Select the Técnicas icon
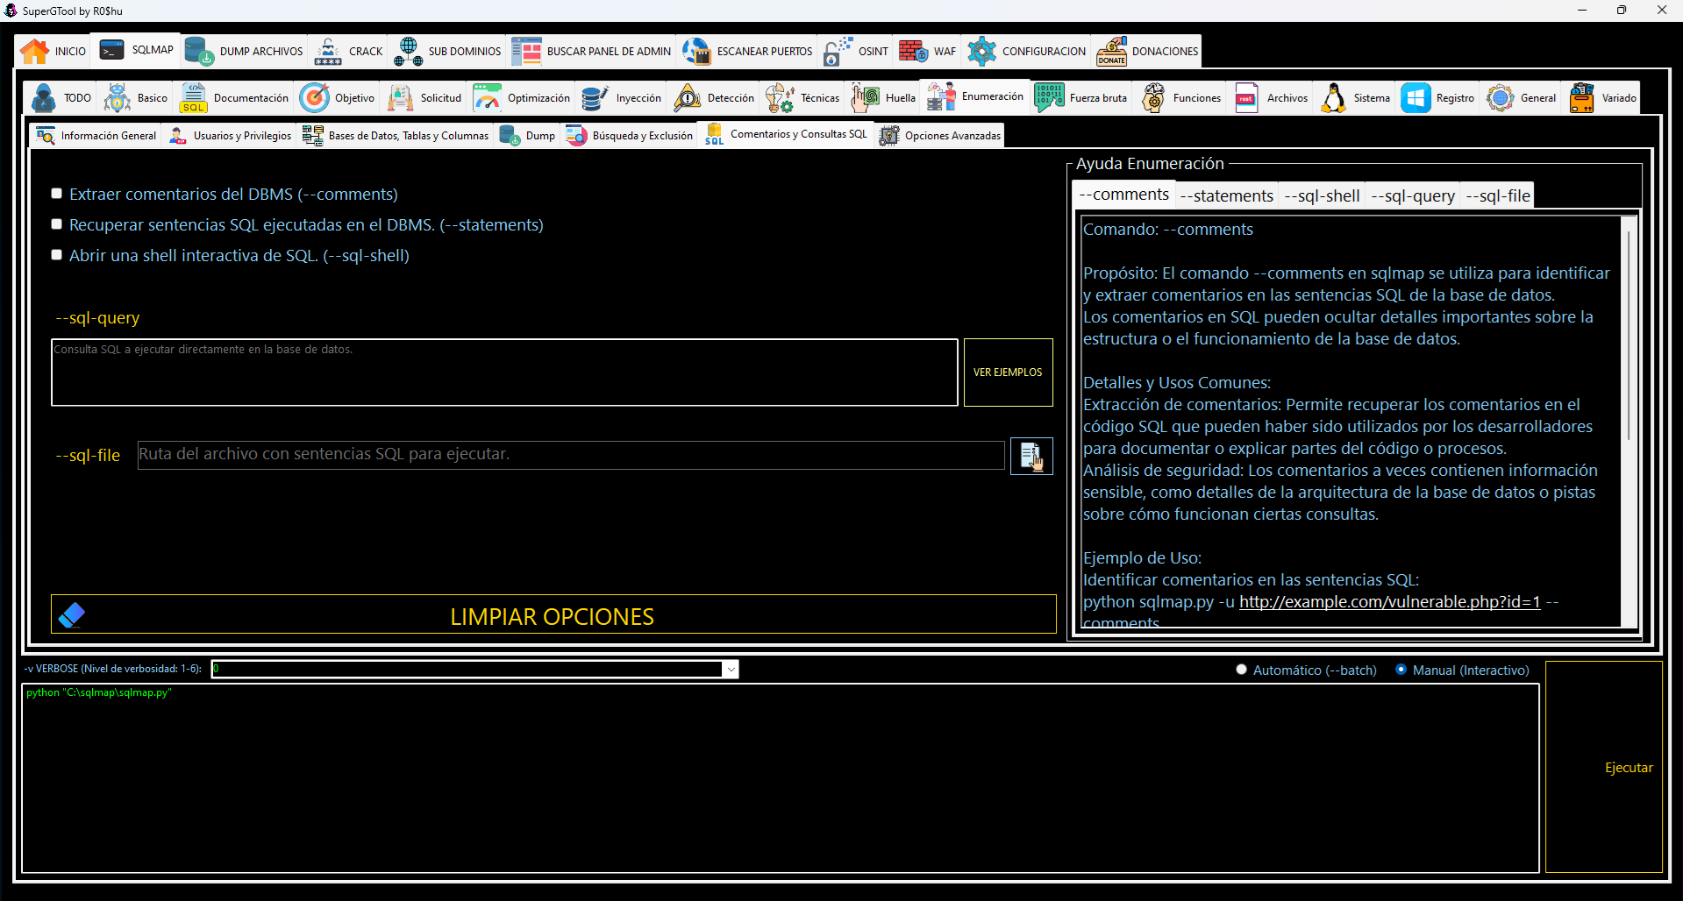 [780, 97]
